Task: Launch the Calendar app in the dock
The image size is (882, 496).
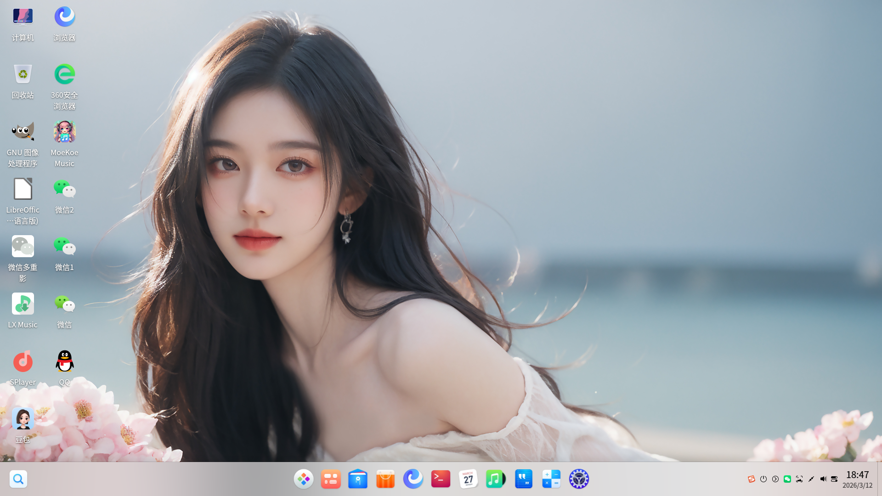Action: pos(468,479)
